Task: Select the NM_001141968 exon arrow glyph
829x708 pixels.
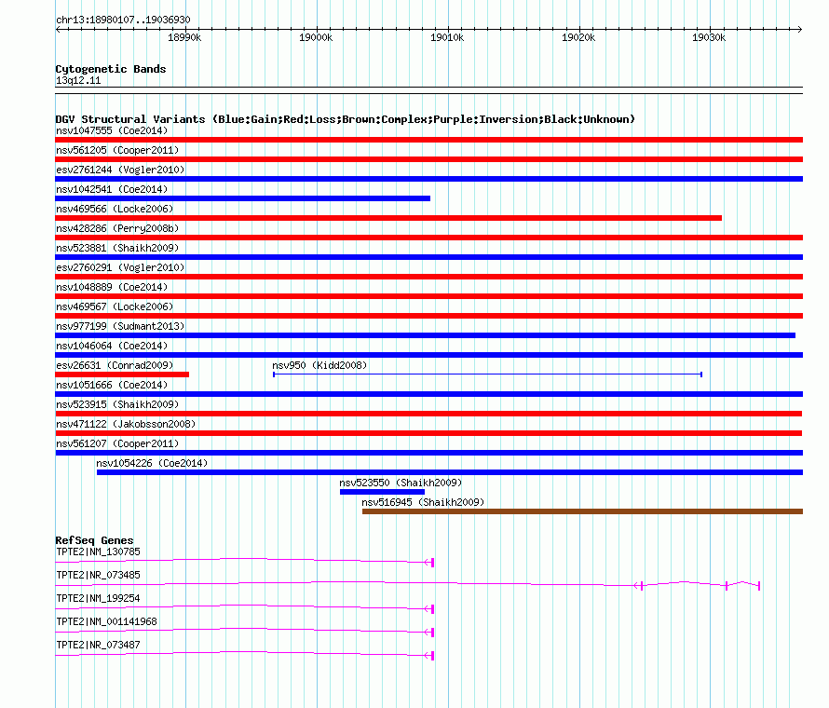Action: [429, 633]
